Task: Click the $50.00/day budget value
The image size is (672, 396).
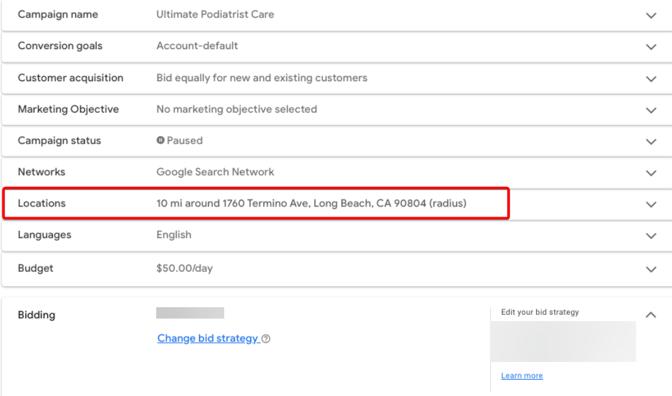Action: 185,268
